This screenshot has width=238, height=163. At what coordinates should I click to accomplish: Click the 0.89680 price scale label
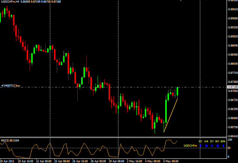click(233, 18)
